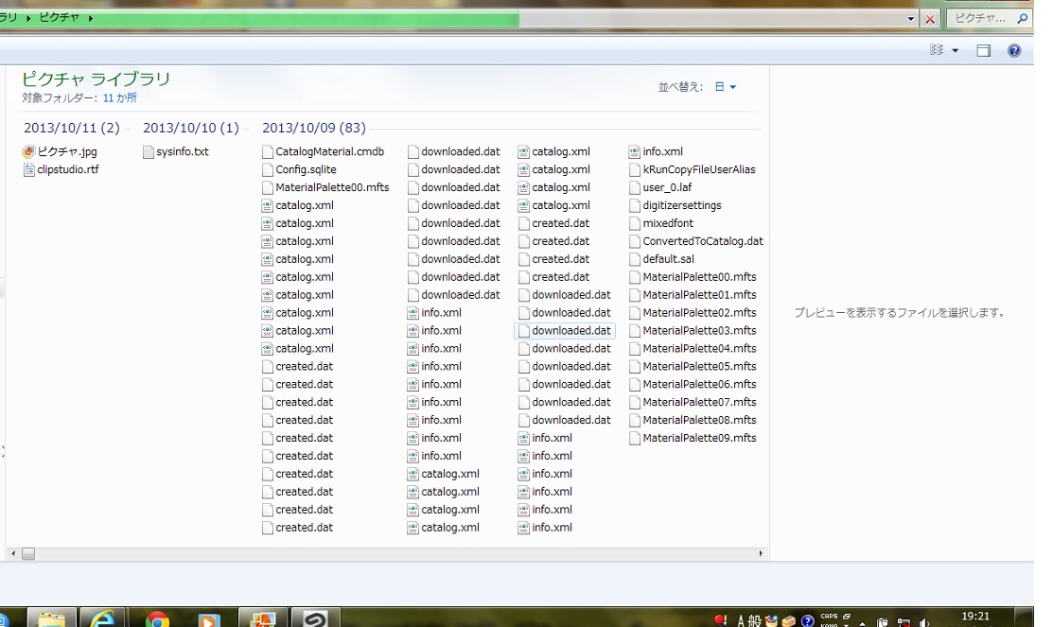Click the IME 般 conversion mode indicator
Screen dimensions: 1053x627
(x=755, y=621)
